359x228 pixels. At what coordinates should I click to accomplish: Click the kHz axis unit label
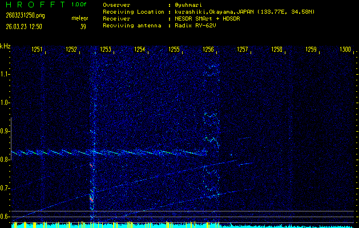pyautogui.click(x=5, y=46)
